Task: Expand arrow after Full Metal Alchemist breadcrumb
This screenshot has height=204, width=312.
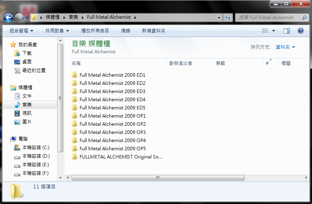Action: 135,18
